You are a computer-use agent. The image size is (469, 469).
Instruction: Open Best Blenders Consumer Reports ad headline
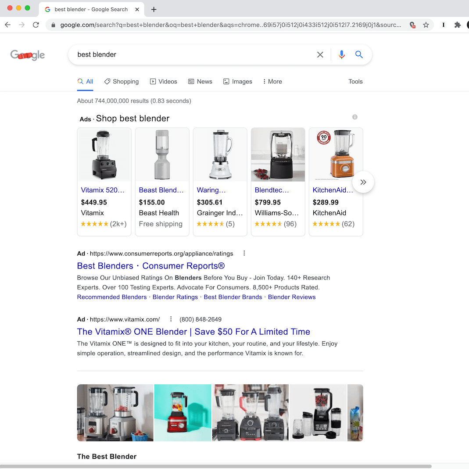(x=151, y=266)
